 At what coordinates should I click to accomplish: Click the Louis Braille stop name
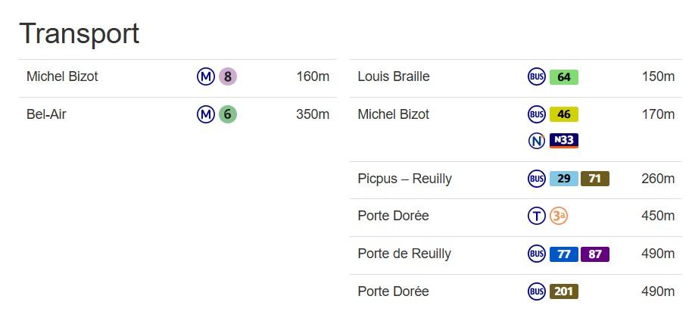[394, 76]
